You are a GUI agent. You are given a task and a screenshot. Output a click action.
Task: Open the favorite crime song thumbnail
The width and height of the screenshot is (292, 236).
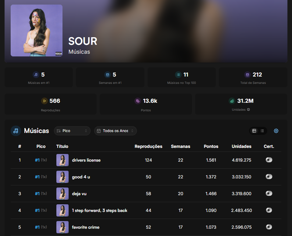[62, 227]
